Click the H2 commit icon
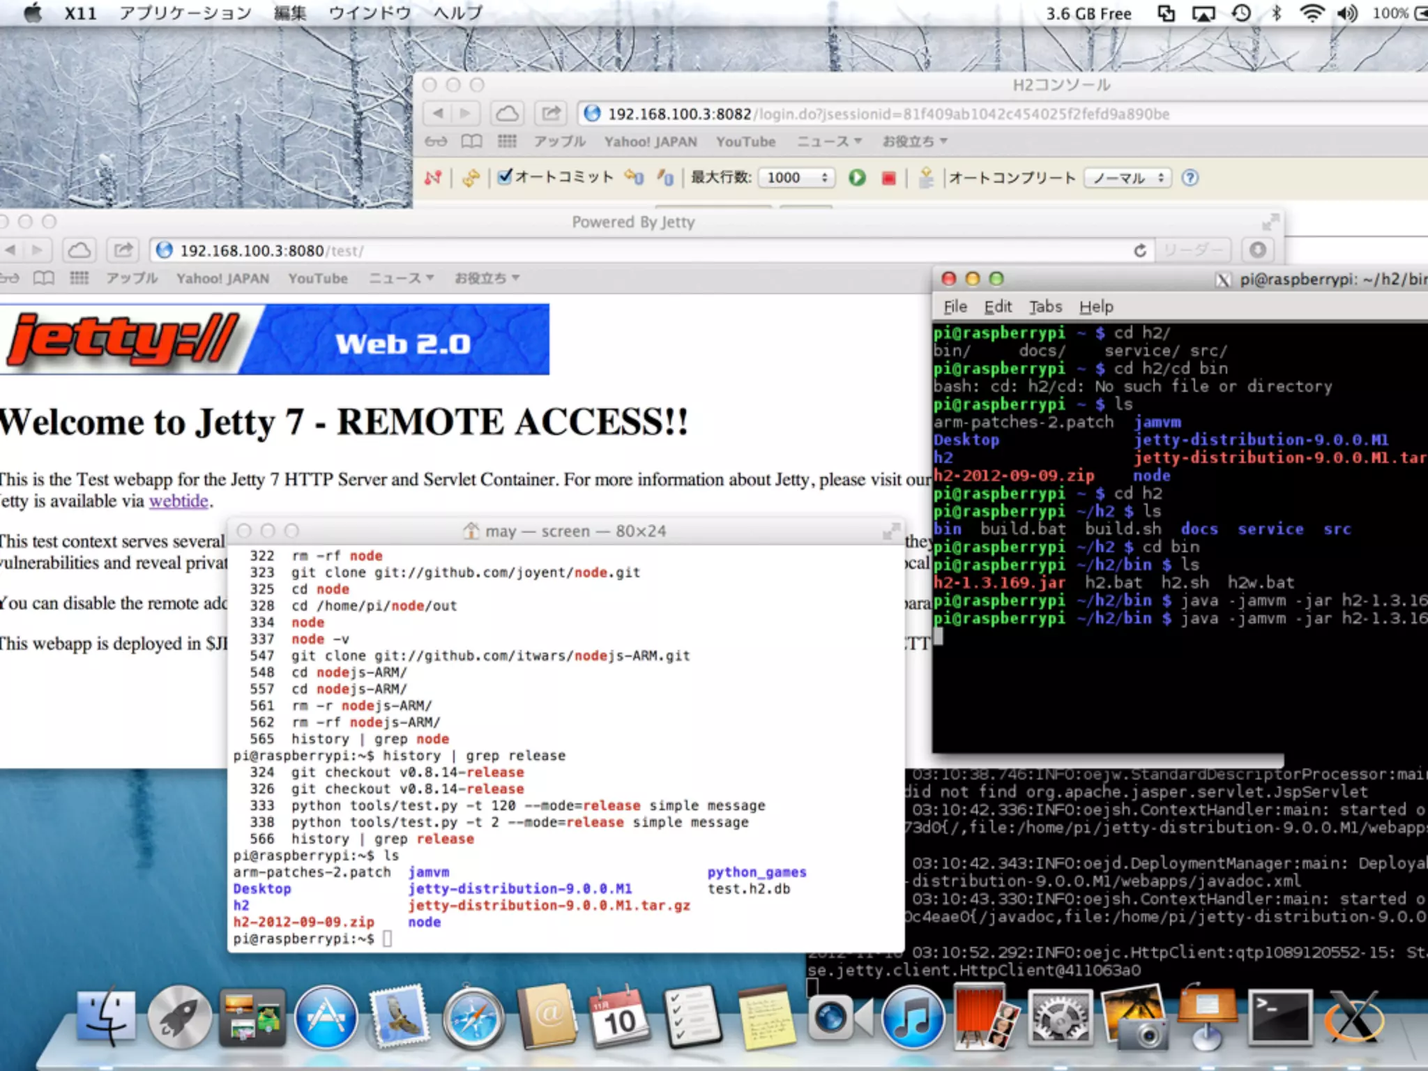1428x1071 pixels. (x=664, y=178)
